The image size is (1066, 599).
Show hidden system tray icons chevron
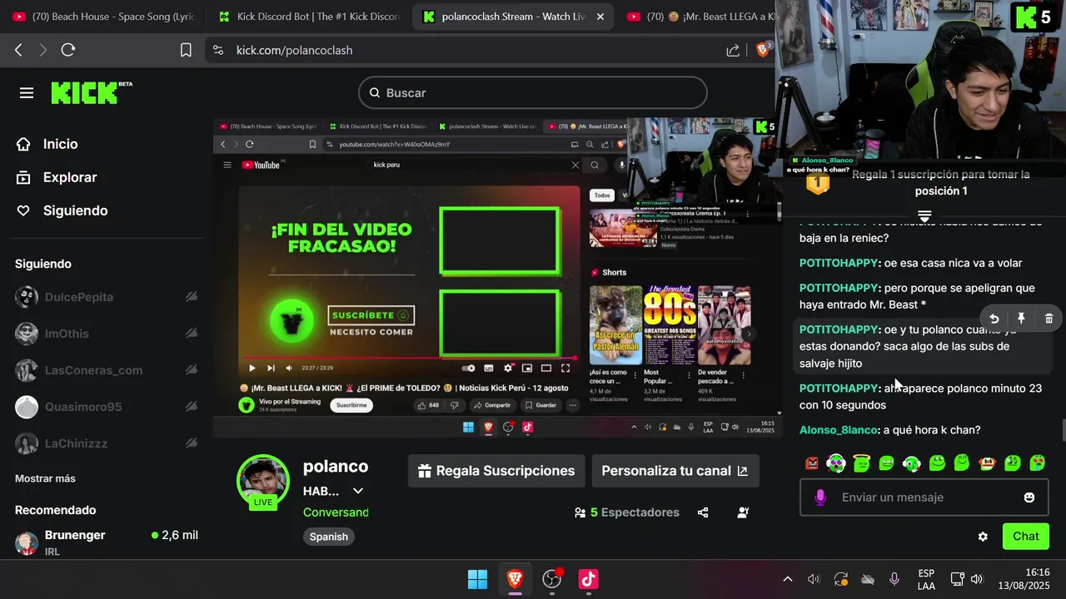coord(787,579)
